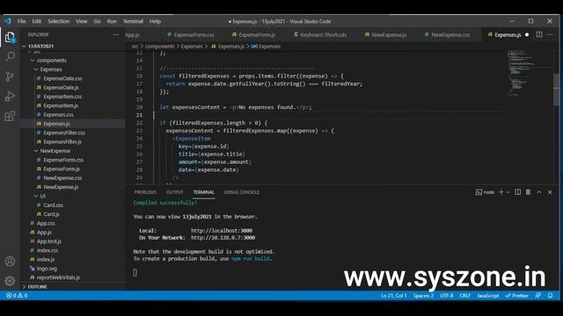563x316 pixels.
Task: Open the Terminal menu
Action: tap(133, 21)
